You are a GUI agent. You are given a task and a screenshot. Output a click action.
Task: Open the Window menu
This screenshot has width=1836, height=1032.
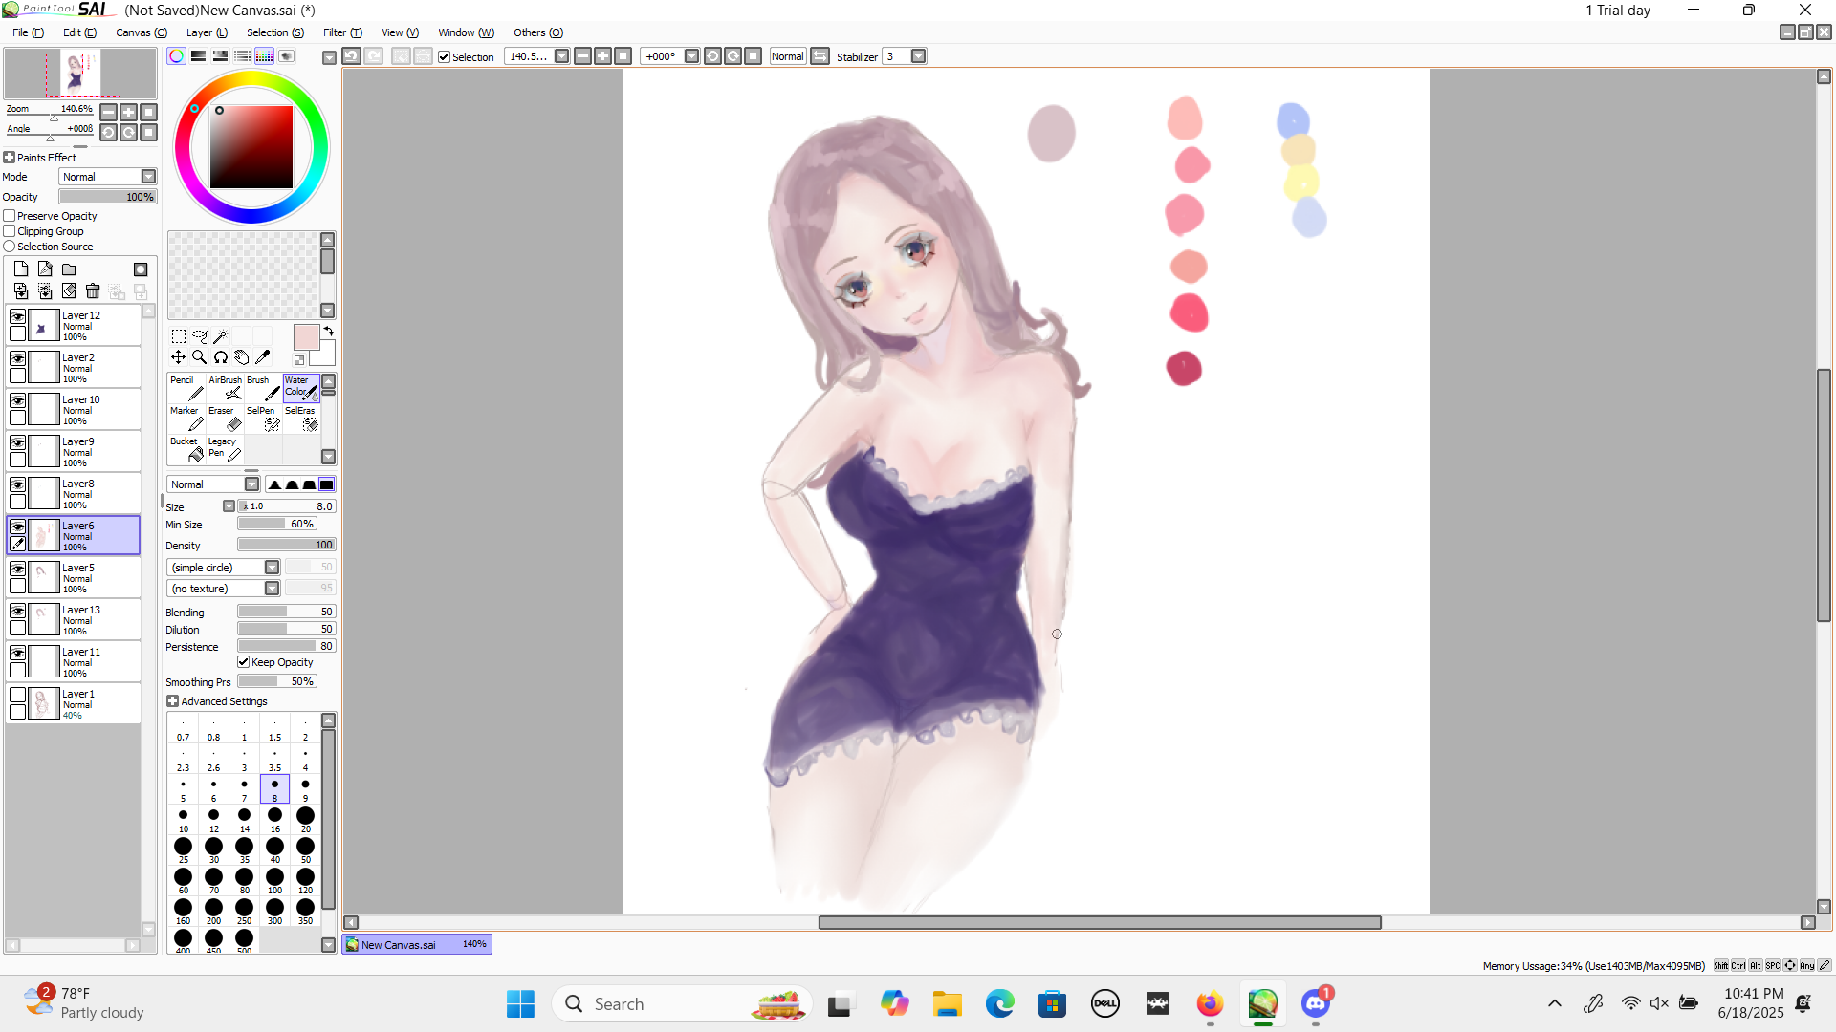(x=466, y=32)
